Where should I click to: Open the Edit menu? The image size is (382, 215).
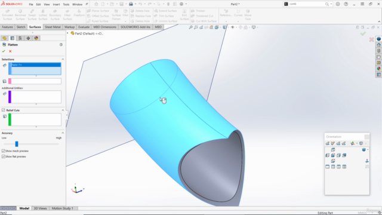pos(38,4)
